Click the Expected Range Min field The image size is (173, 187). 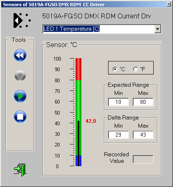click(118, 102)
